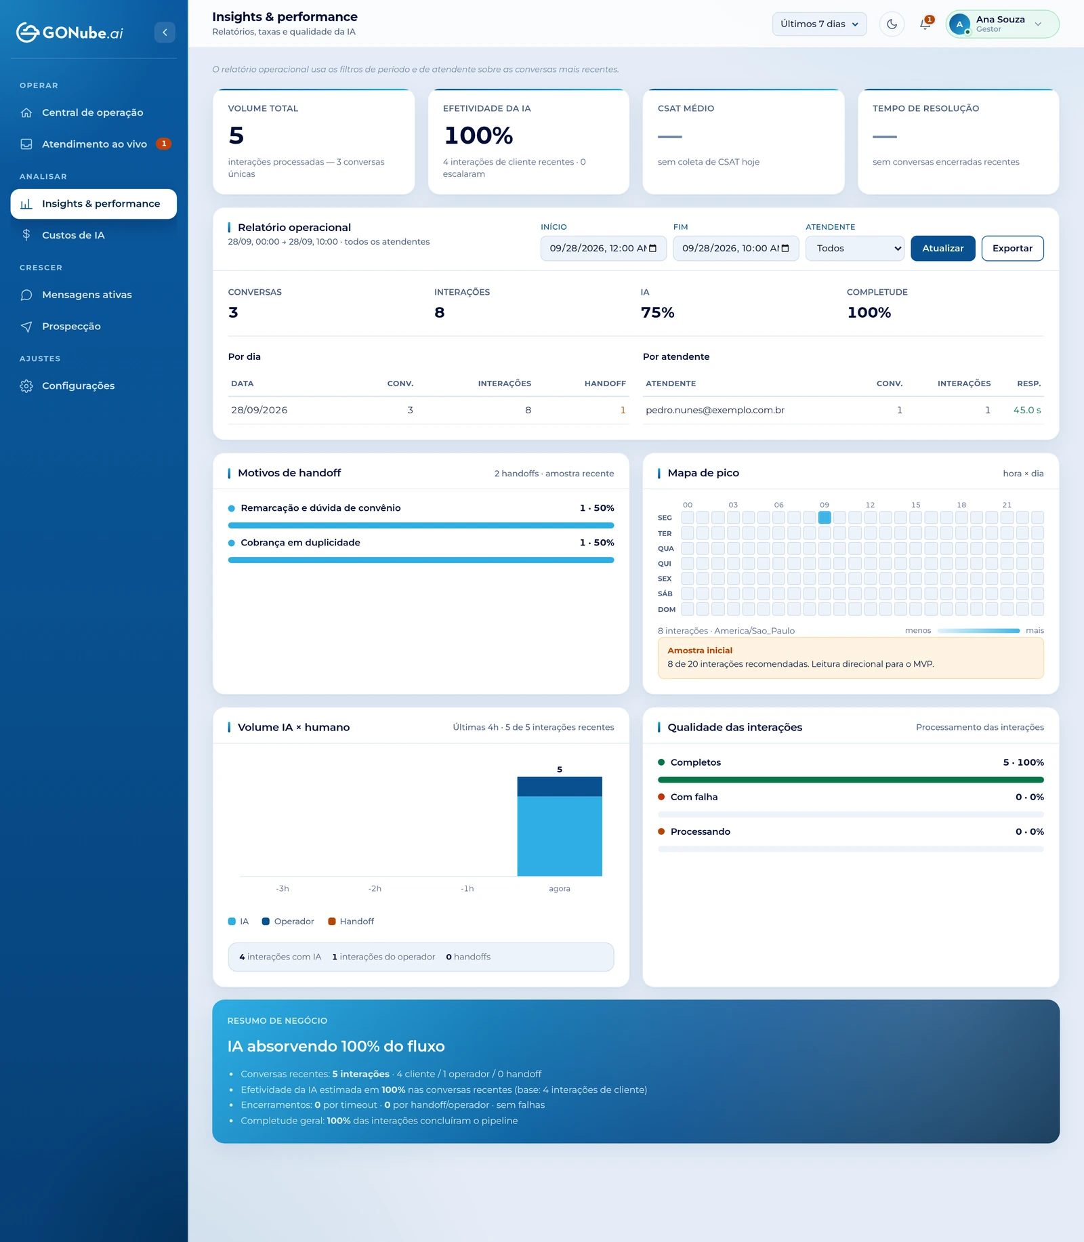Click the Completos progress bar
The height and width of the screenshot is (1242, 1084).
coord(850,780)
